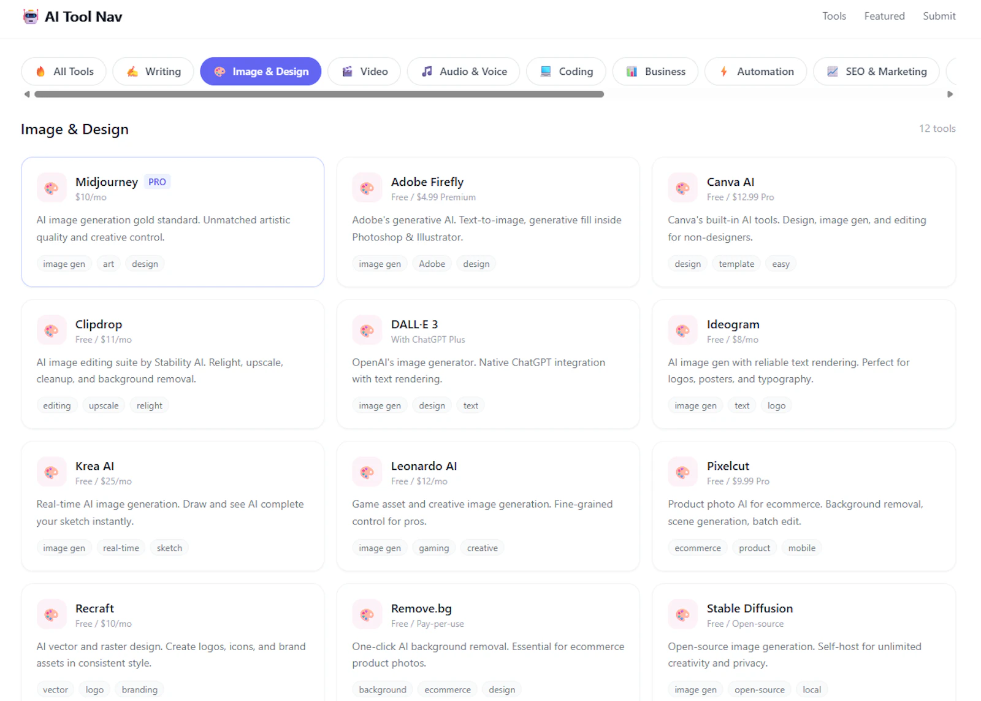
Task: Open the Midjourney tool title
Action: pos(107,182)
